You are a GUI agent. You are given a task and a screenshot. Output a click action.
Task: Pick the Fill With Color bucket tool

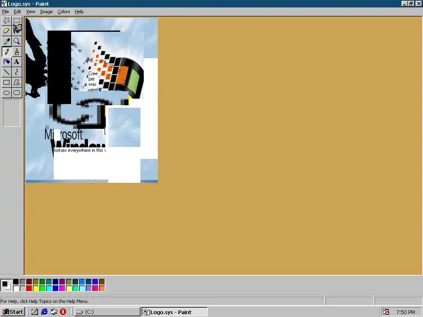click(x=17, y=31)
